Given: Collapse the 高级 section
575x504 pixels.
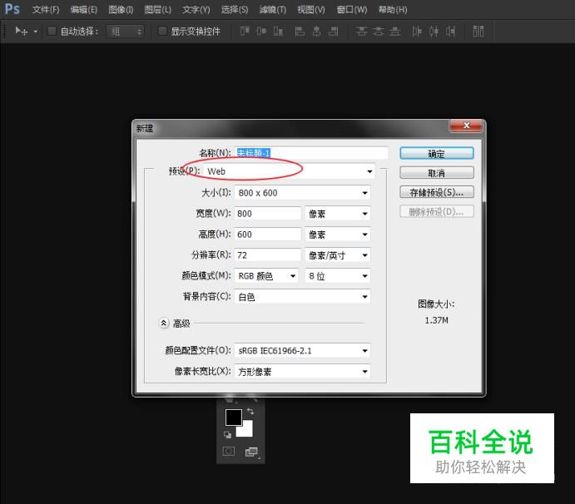Looking at the screenshot, I should (x=164, y=323).
